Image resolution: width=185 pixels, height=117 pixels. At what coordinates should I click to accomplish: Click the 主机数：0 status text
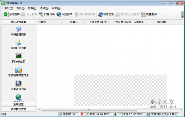point(69,114)
